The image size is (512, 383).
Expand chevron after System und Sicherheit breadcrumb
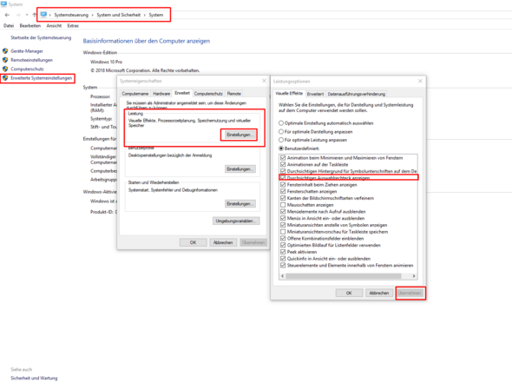tap(145, 15)
